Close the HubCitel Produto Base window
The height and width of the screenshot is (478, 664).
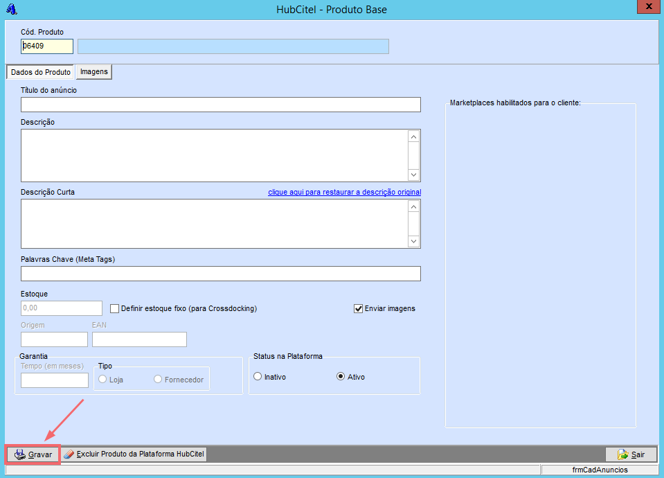pos(648,6)
